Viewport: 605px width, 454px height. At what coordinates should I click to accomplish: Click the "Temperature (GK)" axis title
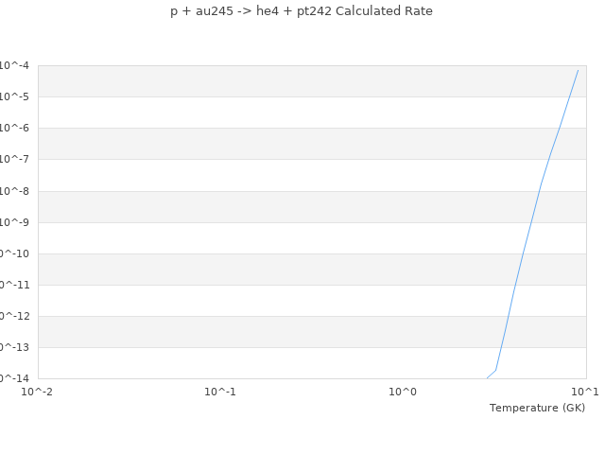537,408
